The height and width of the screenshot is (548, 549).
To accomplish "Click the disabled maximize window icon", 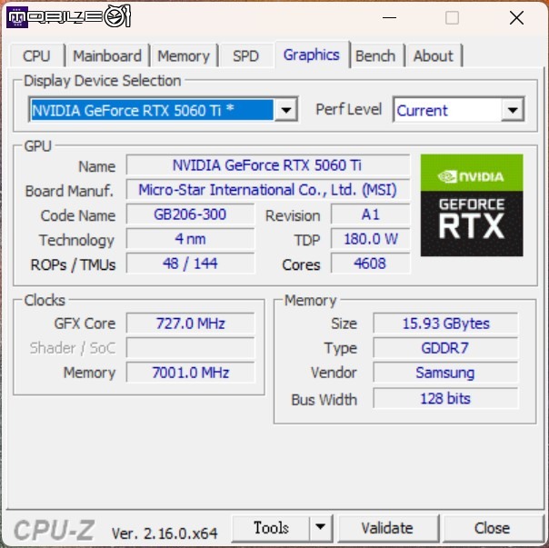I will [x=452, y=17].
